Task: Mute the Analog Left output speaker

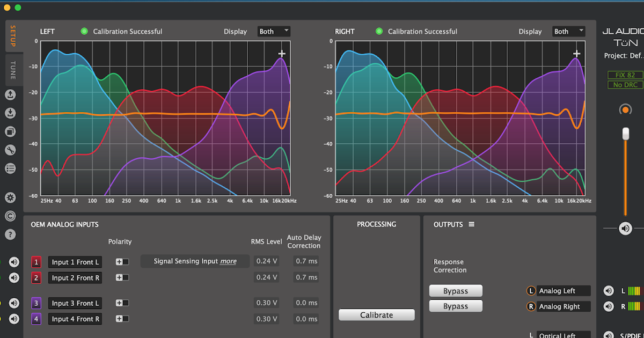Action: (609, 291)
